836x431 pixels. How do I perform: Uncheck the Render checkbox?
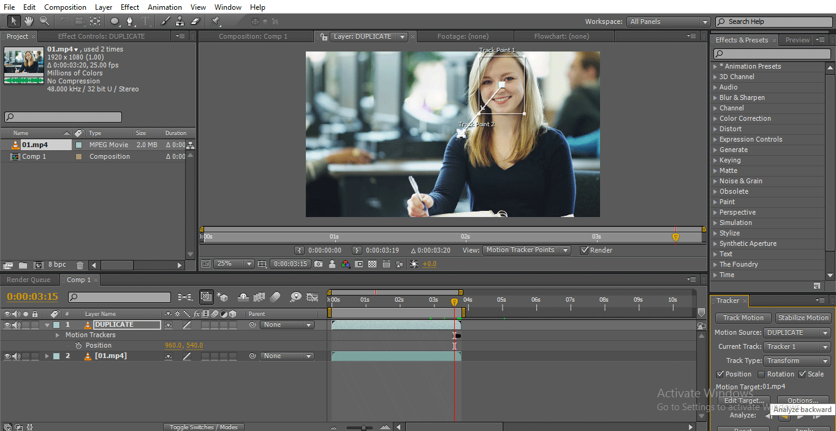[584, 250]
